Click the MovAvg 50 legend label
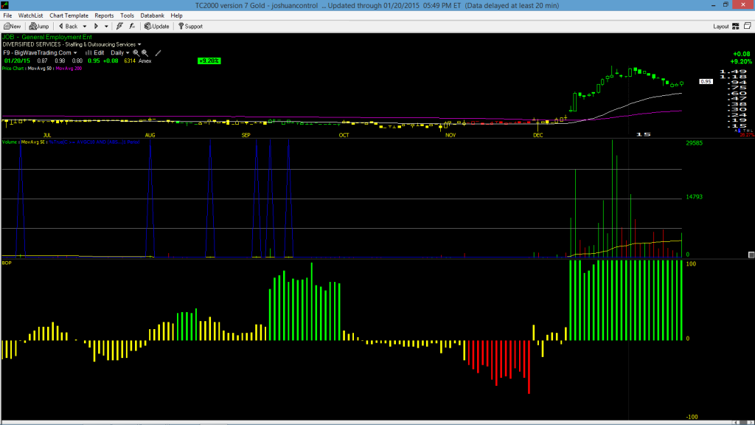The height and width of the screenshot is (425, 755). click(40, 69)
